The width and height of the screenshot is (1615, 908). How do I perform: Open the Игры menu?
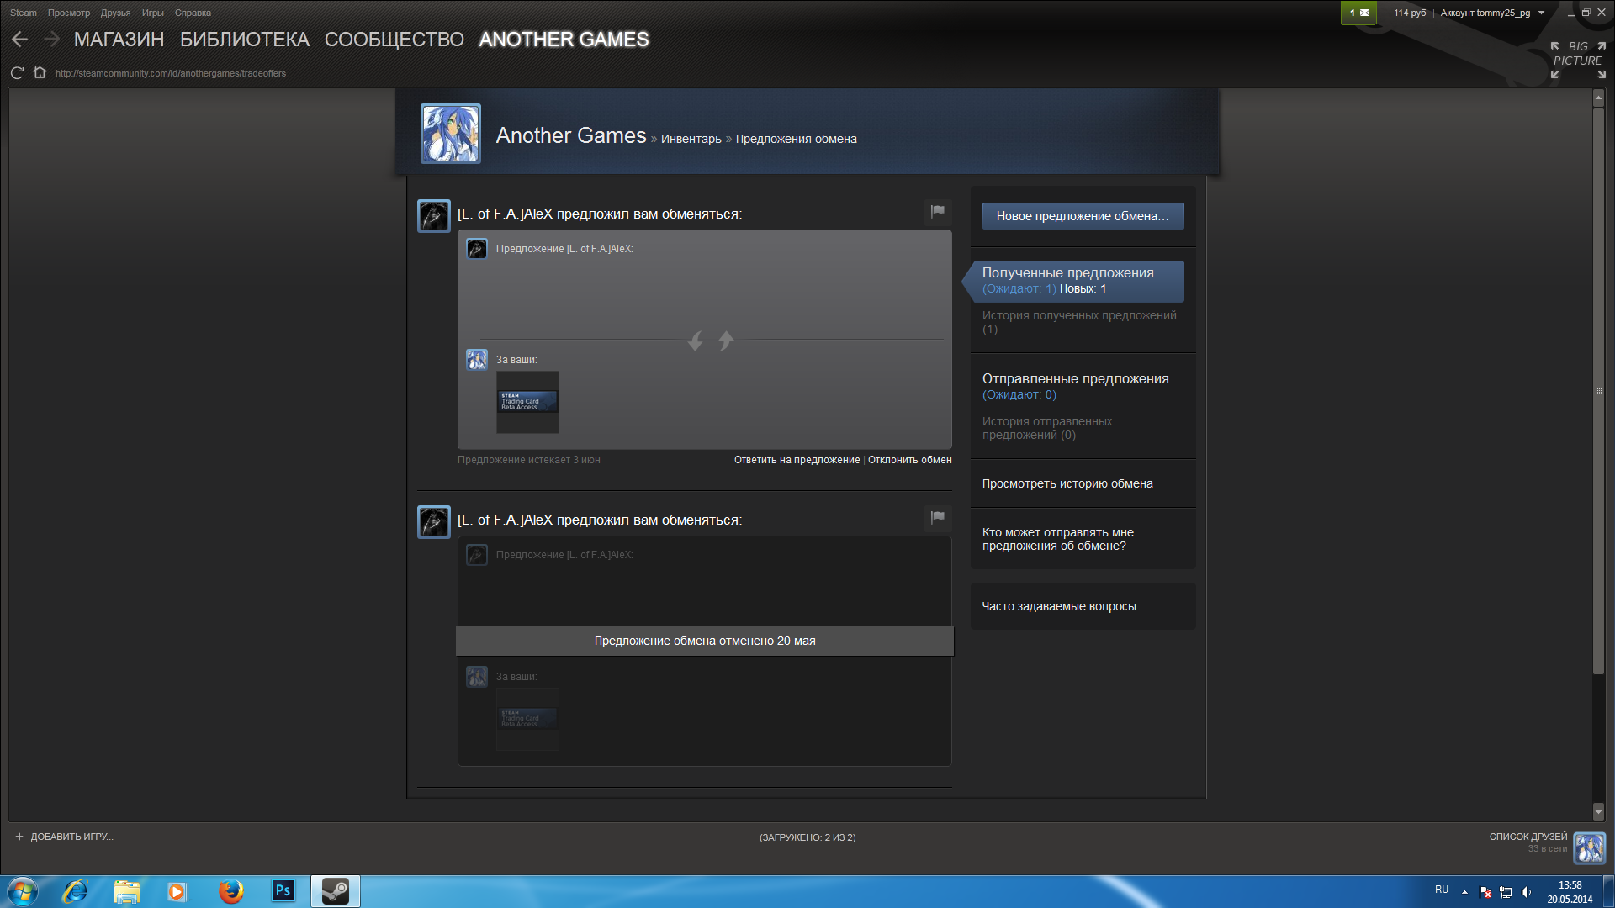(153, 13)
